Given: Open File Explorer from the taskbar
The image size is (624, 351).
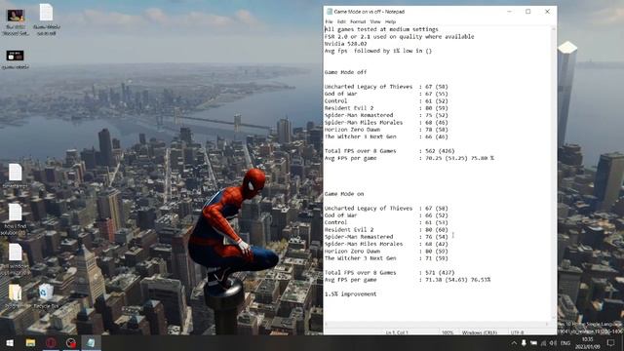Looking at the screenshot, I should [30, 343].
